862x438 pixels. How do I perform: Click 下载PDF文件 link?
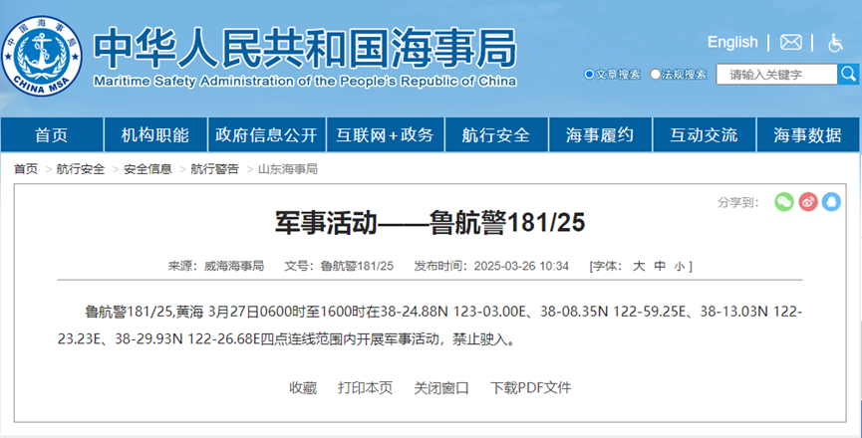point(530,388)
